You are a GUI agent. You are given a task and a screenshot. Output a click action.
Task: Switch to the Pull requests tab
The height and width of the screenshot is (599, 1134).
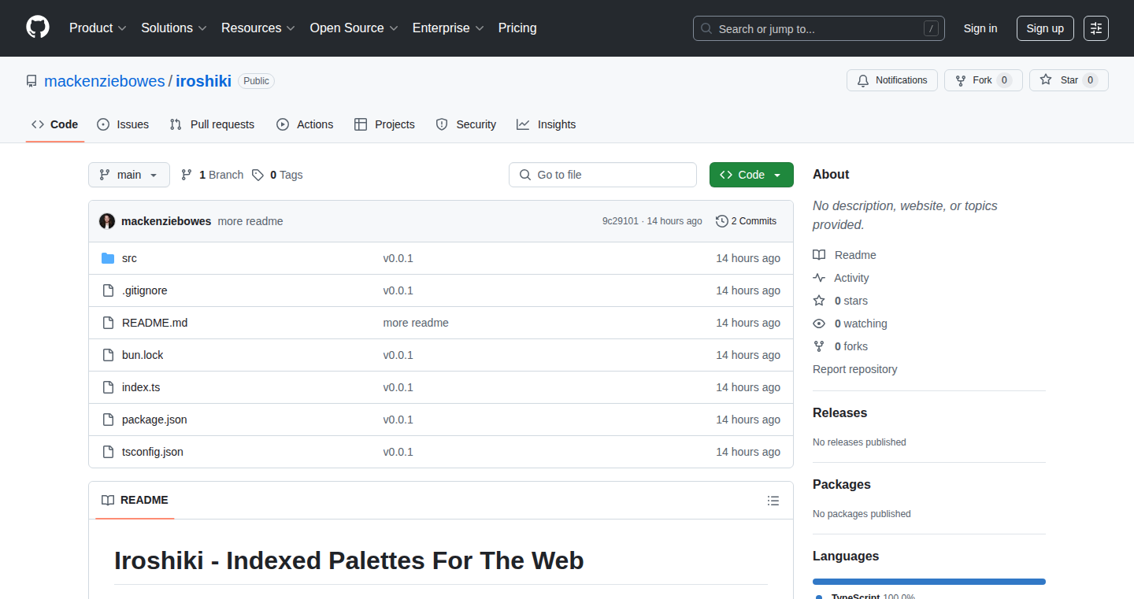coord(213,124)
